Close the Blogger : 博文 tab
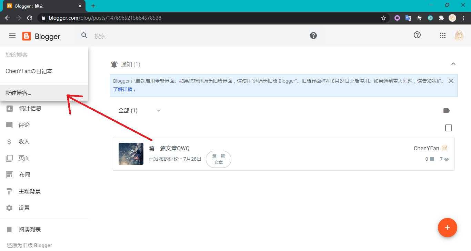The image size is (471, 251). point(80,6)
